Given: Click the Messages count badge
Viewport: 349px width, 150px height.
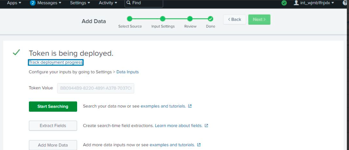Looking at the screenshot, I should (33, 3).
